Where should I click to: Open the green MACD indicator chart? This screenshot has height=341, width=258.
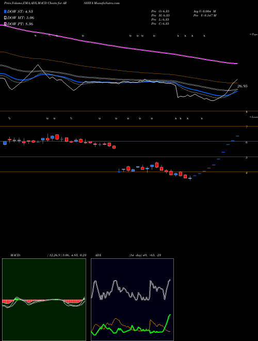[44, 300]
